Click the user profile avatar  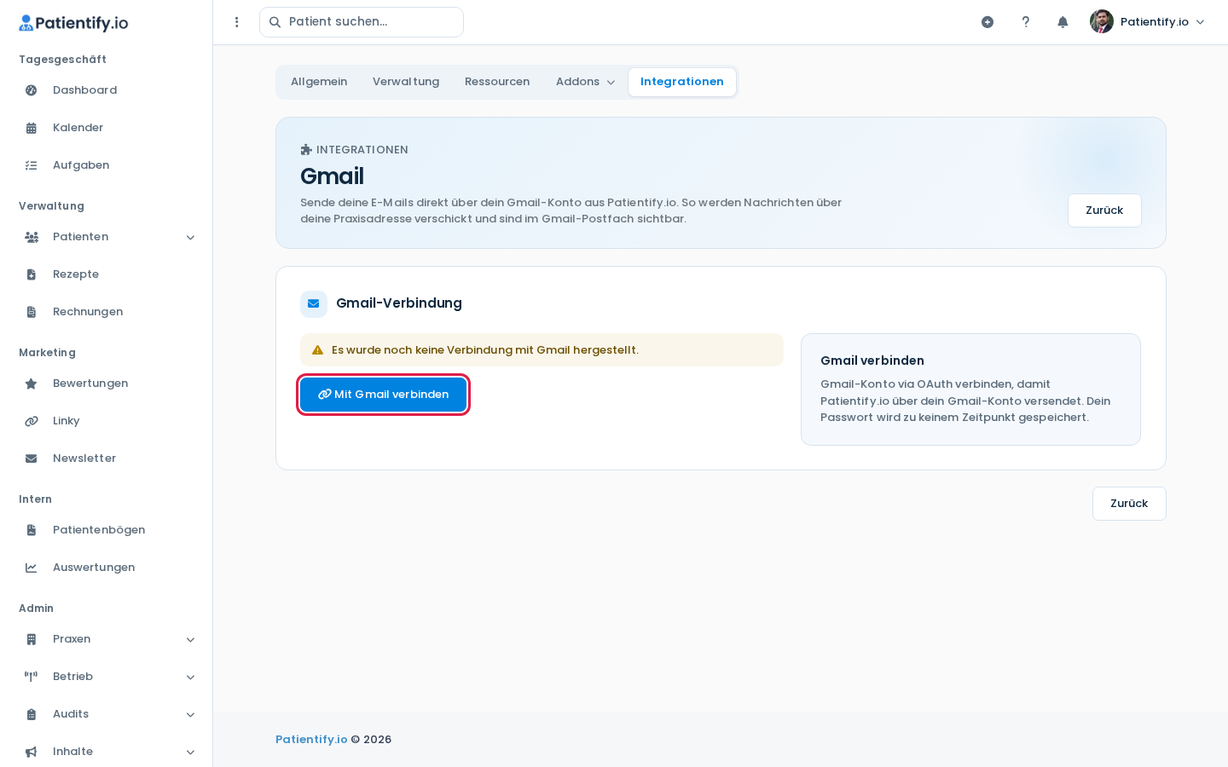click(1102, 22)
